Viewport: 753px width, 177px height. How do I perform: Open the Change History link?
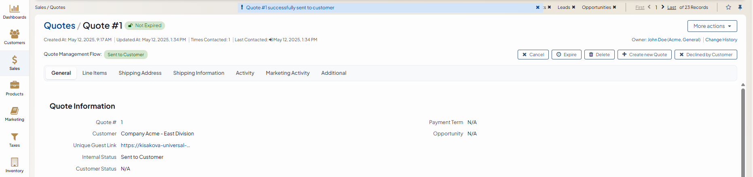[x=721, y=40]
